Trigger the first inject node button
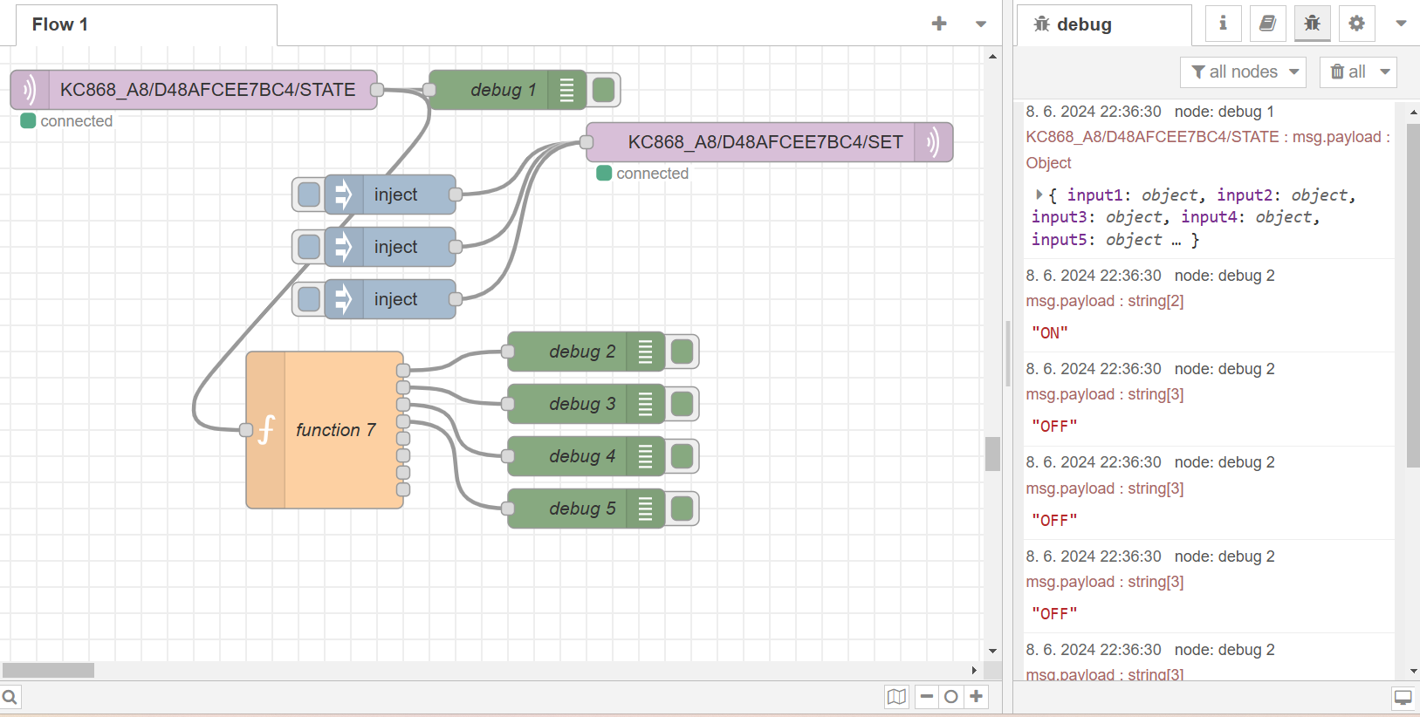The width and height of the screenshot is (1420, 717). (308, 195)
